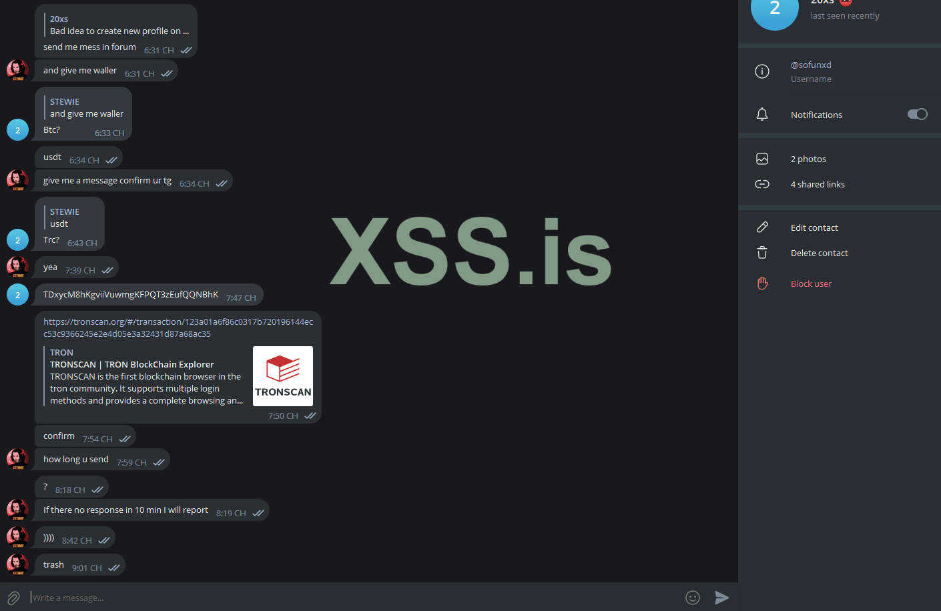Select 'give me a message confirm ur tg' text
Viewport: 941px width, 611px height.
click(107, 180)
